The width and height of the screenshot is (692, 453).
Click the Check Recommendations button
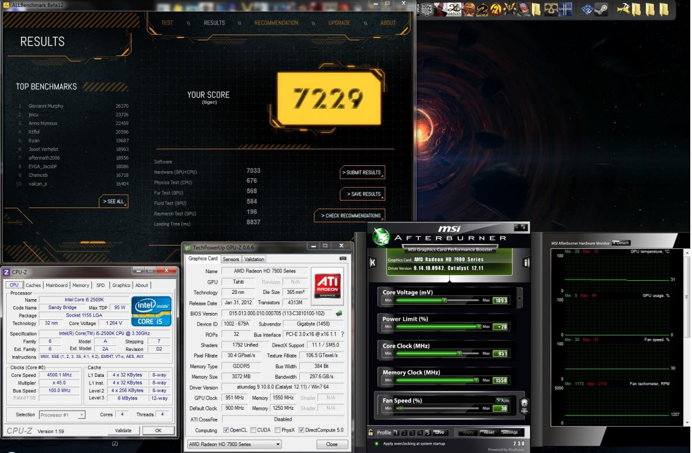349,216
